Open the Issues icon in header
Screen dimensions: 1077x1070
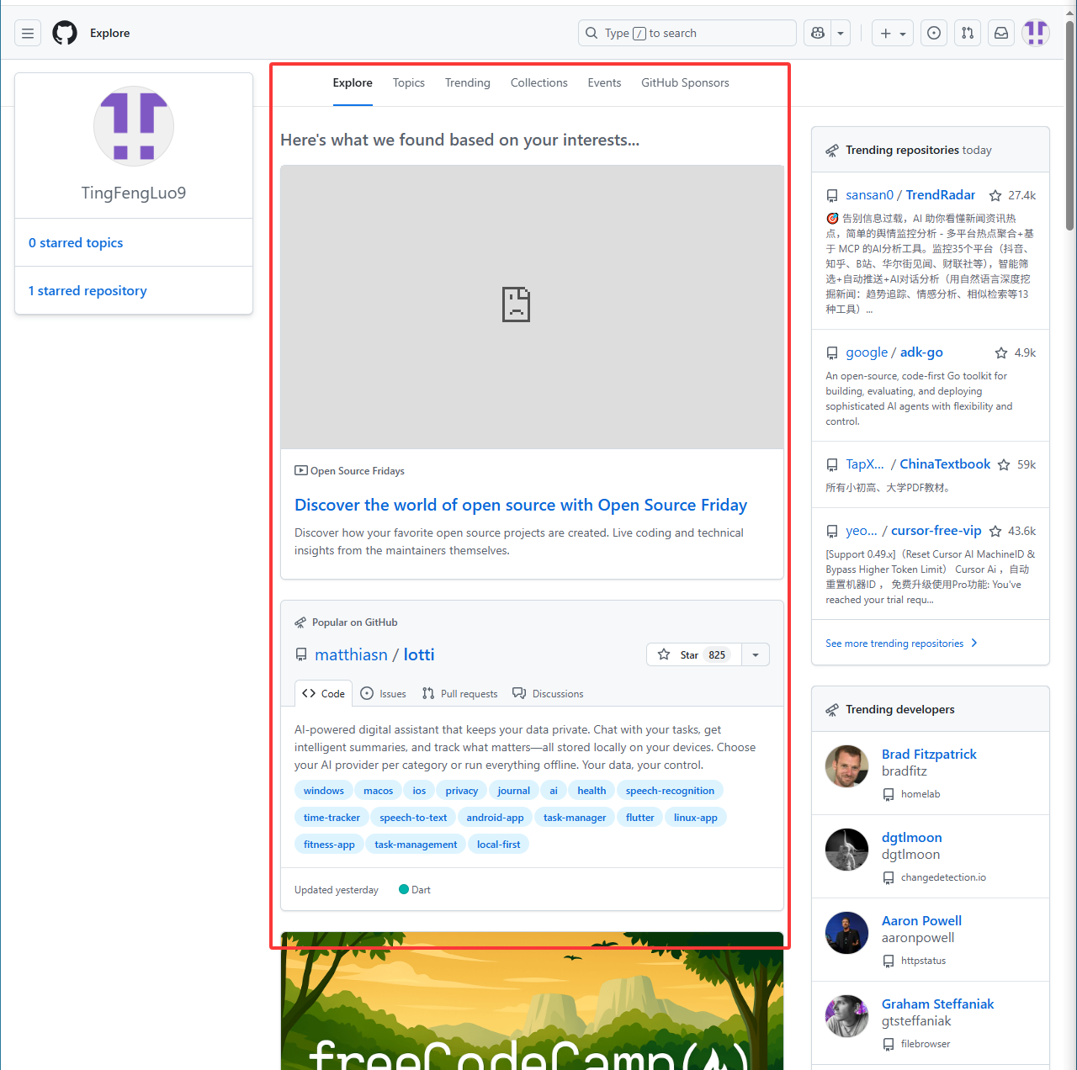tap(934, 33)
